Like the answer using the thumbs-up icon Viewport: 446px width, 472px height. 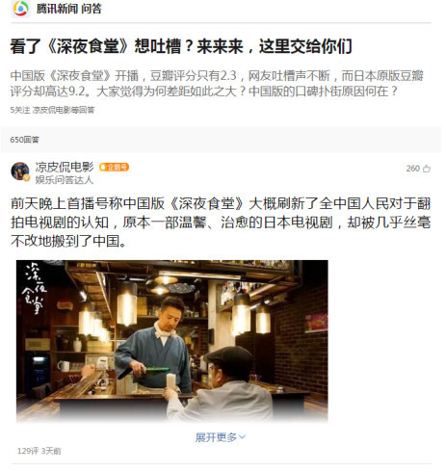click(427, 169)
